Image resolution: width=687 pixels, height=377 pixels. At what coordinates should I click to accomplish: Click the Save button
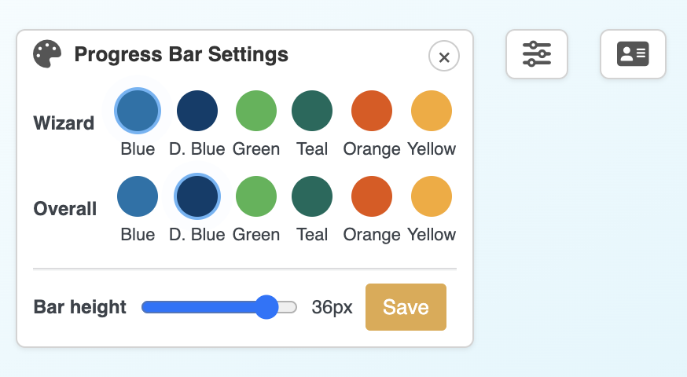point(406,307)
